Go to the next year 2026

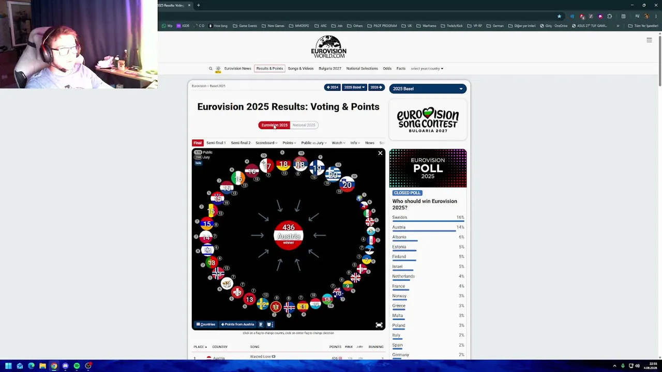point(376,87)
